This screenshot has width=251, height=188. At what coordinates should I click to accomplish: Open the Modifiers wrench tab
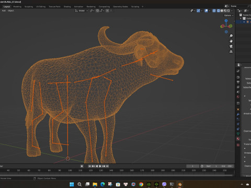click(238, 114)
